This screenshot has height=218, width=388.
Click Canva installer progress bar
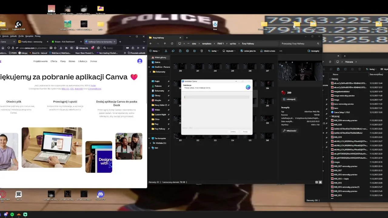click(x=217, y=97)
